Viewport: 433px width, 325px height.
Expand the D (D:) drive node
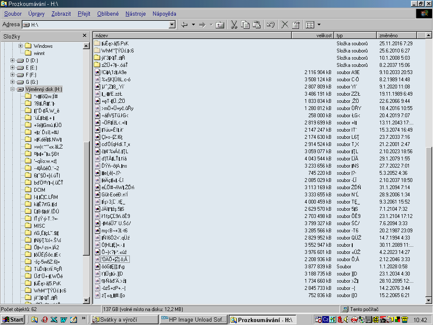tap(12, 60)
